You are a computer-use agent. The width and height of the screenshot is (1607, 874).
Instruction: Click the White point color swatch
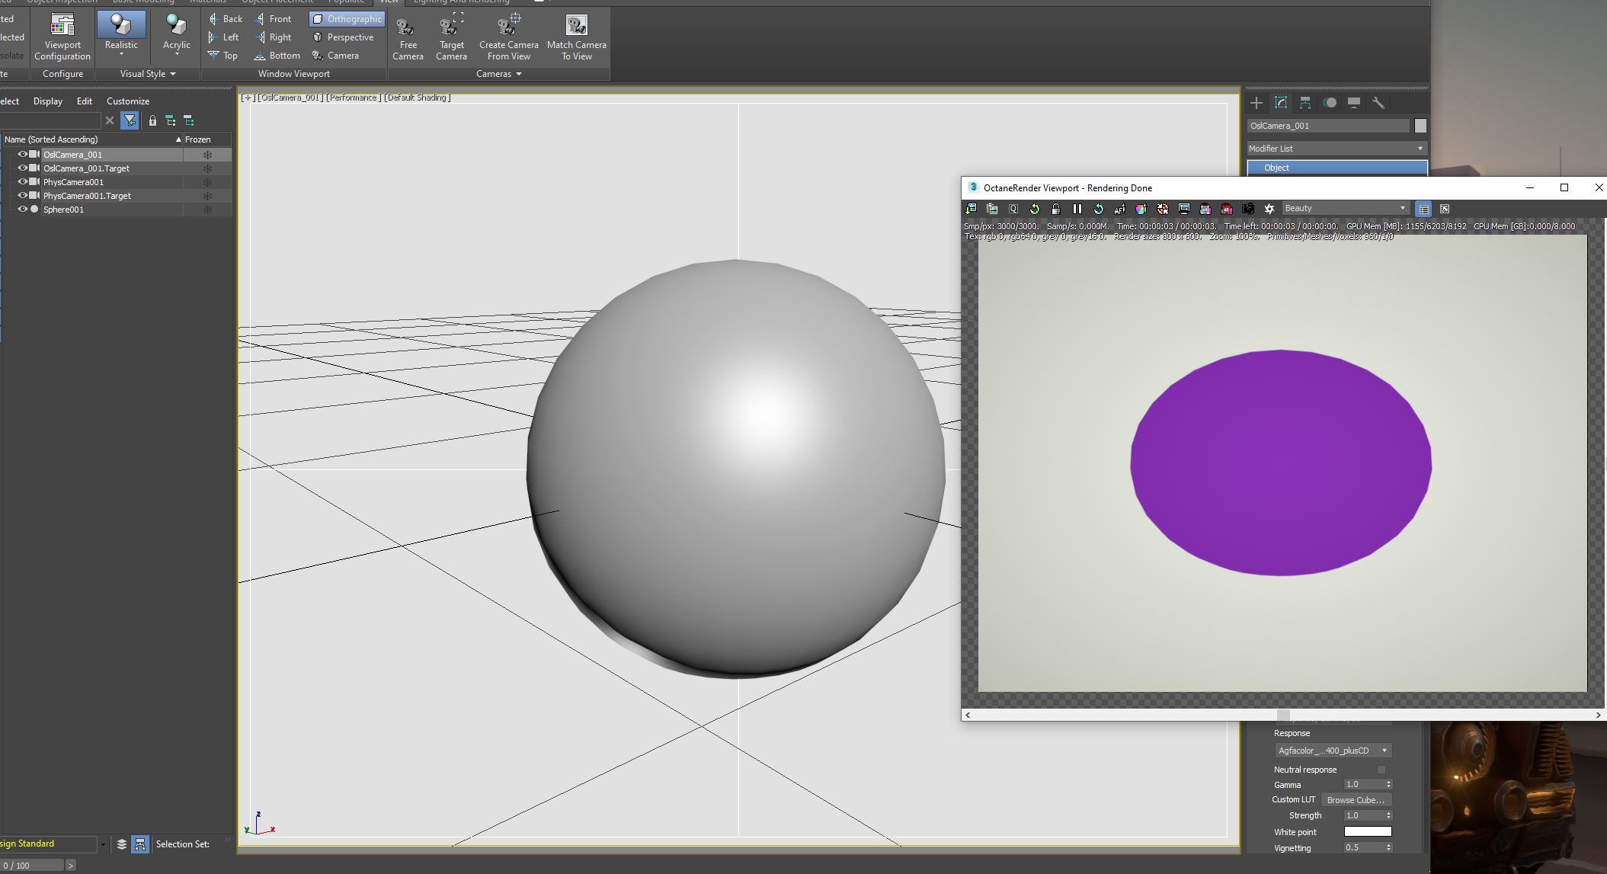tap(1368, 832)
